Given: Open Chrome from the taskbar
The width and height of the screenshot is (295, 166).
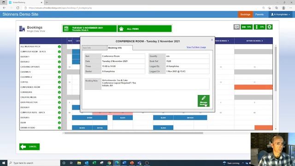Looking at the screenshot, I should pyautogui.click(x=109, y=163).
